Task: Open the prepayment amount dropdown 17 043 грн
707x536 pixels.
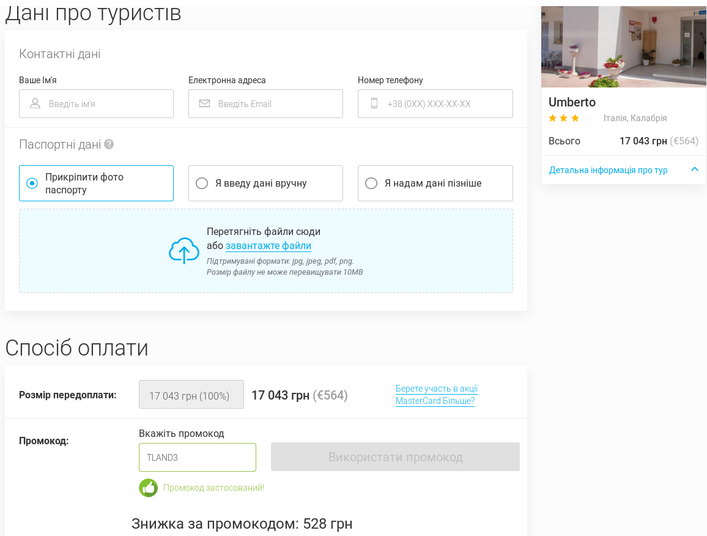Action: pos(191,395)
